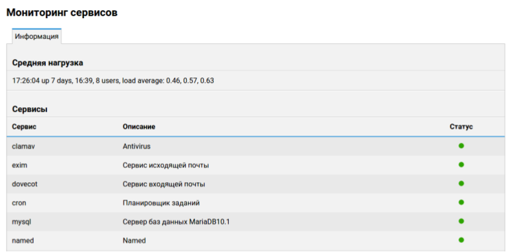
Task: Select the cron service name
Action: coord(19,203)
